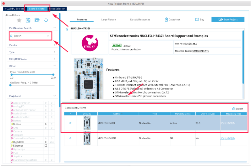Image resolution: width=252 pixels, height=167 pixels.
Task: Click the boards list horizontal scrollbar
Action: point(155,162)
